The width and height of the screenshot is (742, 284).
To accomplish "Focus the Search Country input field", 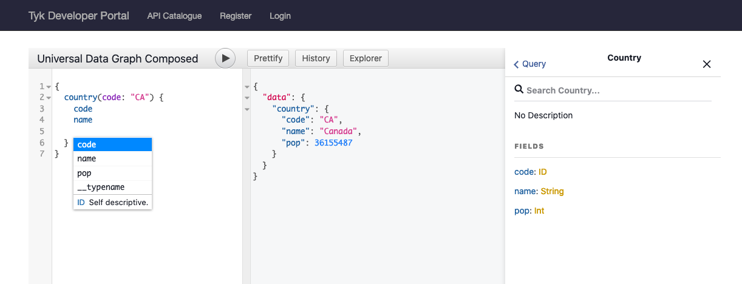I will (616, 90).
